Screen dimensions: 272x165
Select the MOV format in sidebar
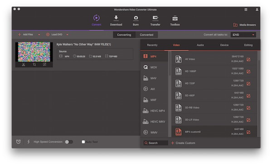coord(154,67)
